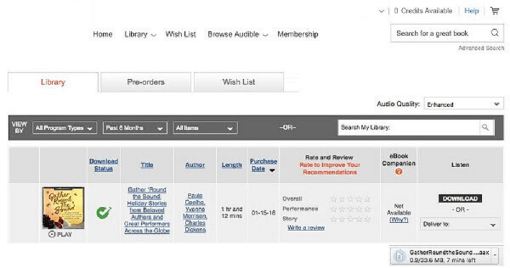Click the green download status checkmark
The width and height of the screenshot is (510, 268).
coord(103,212)
